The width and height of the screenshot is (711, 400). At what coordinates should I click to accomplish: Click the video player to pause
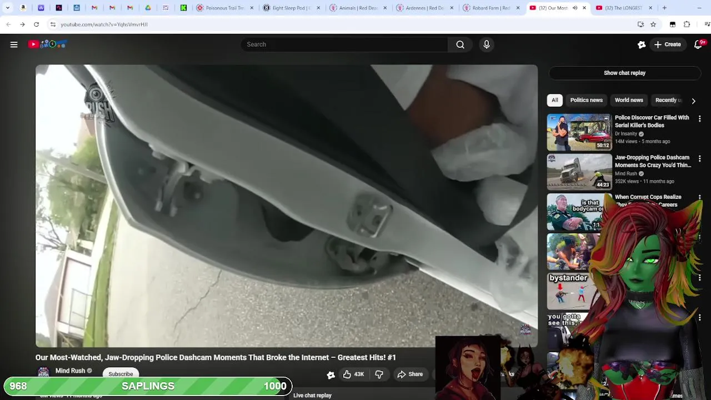pyautogui.click(x=287, y=206)
